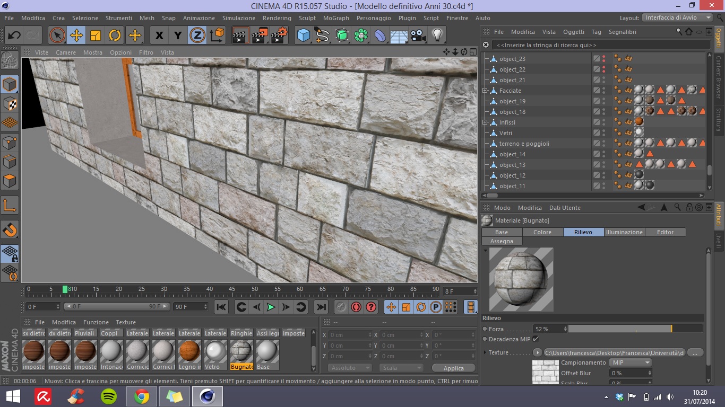This screenshot has height=407, width=725.
Task: Switch to the Colore material tab
Action: (542, 232)
